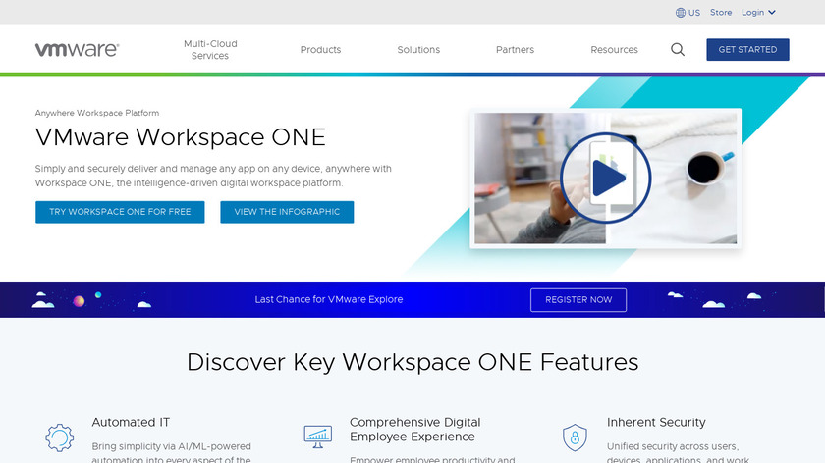Click the VMware logo
The width and height of the screenshot is (825, 463).
[77, 49]
